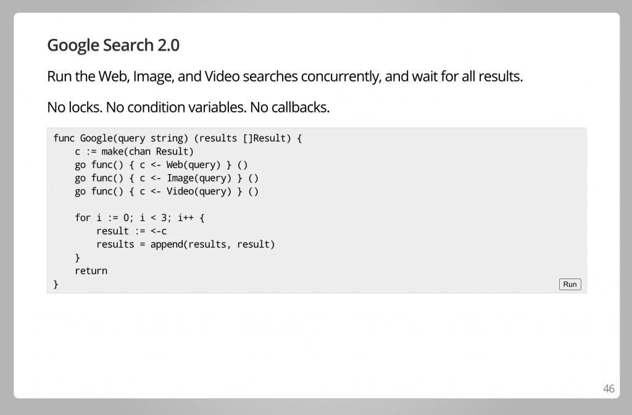Click the final closing brace of the function

tap(56, 284)
